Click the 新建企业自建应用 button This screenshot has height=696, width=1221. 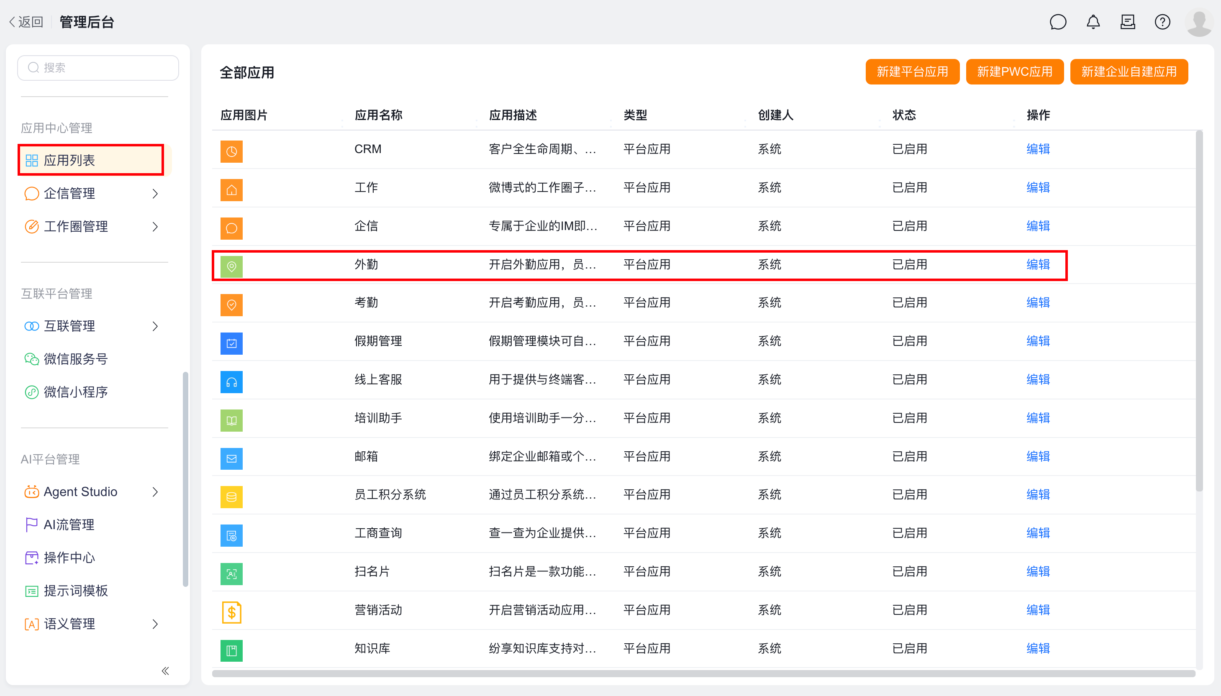click(x=1129, y=72)
